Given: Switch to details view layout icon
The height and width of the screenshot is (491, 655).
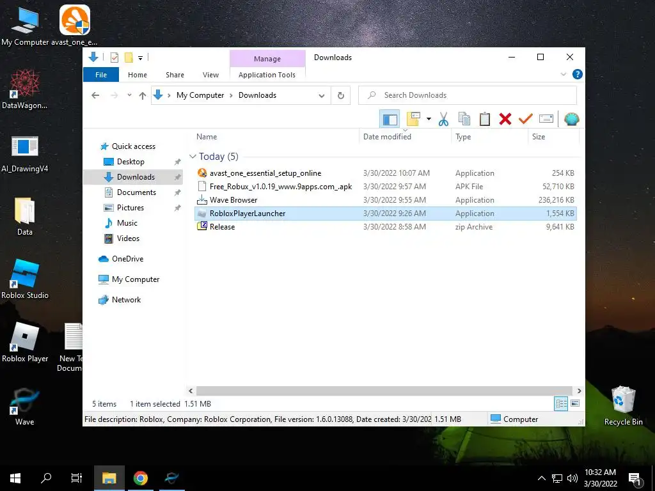Looking at the screenshot, I should [561, 404].
